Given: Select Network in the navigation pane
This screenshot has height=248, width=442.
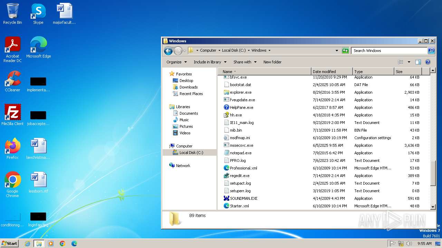Looking at the screenshot, I should tap(183, 166).
